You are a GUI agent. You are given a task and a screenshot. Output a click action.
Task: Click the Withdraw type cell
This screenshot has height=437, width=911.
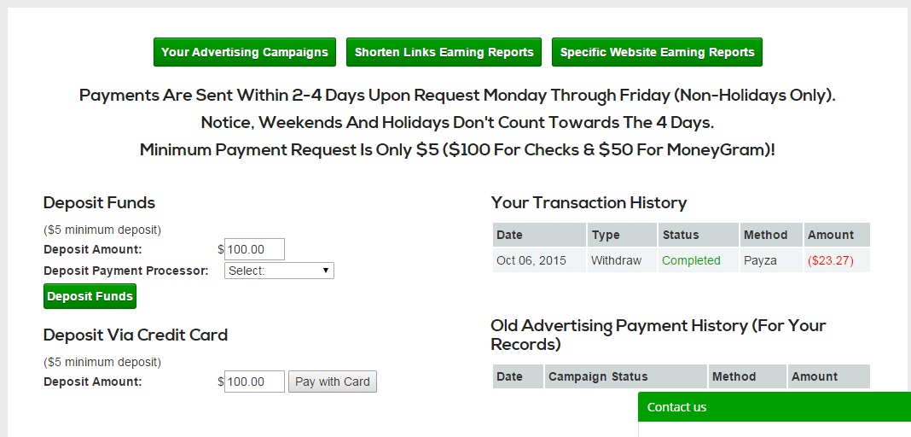tap(616, 260)
